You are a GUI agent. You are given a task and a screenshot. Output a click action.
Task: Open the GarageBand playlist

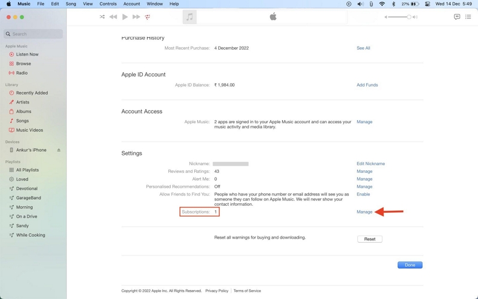coord(28,198)
